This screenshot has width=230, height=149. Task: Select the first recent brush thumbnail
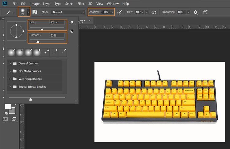[x=11, y=52]
